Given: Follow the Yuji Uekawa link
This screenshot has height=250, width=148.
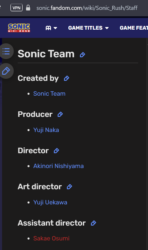Looking at the screenshot, I should click(x=50, y=202).
